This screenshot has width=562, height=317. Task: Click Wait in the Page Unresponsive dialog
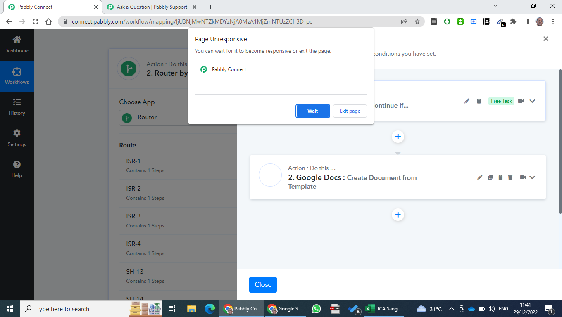click(313, 111)
